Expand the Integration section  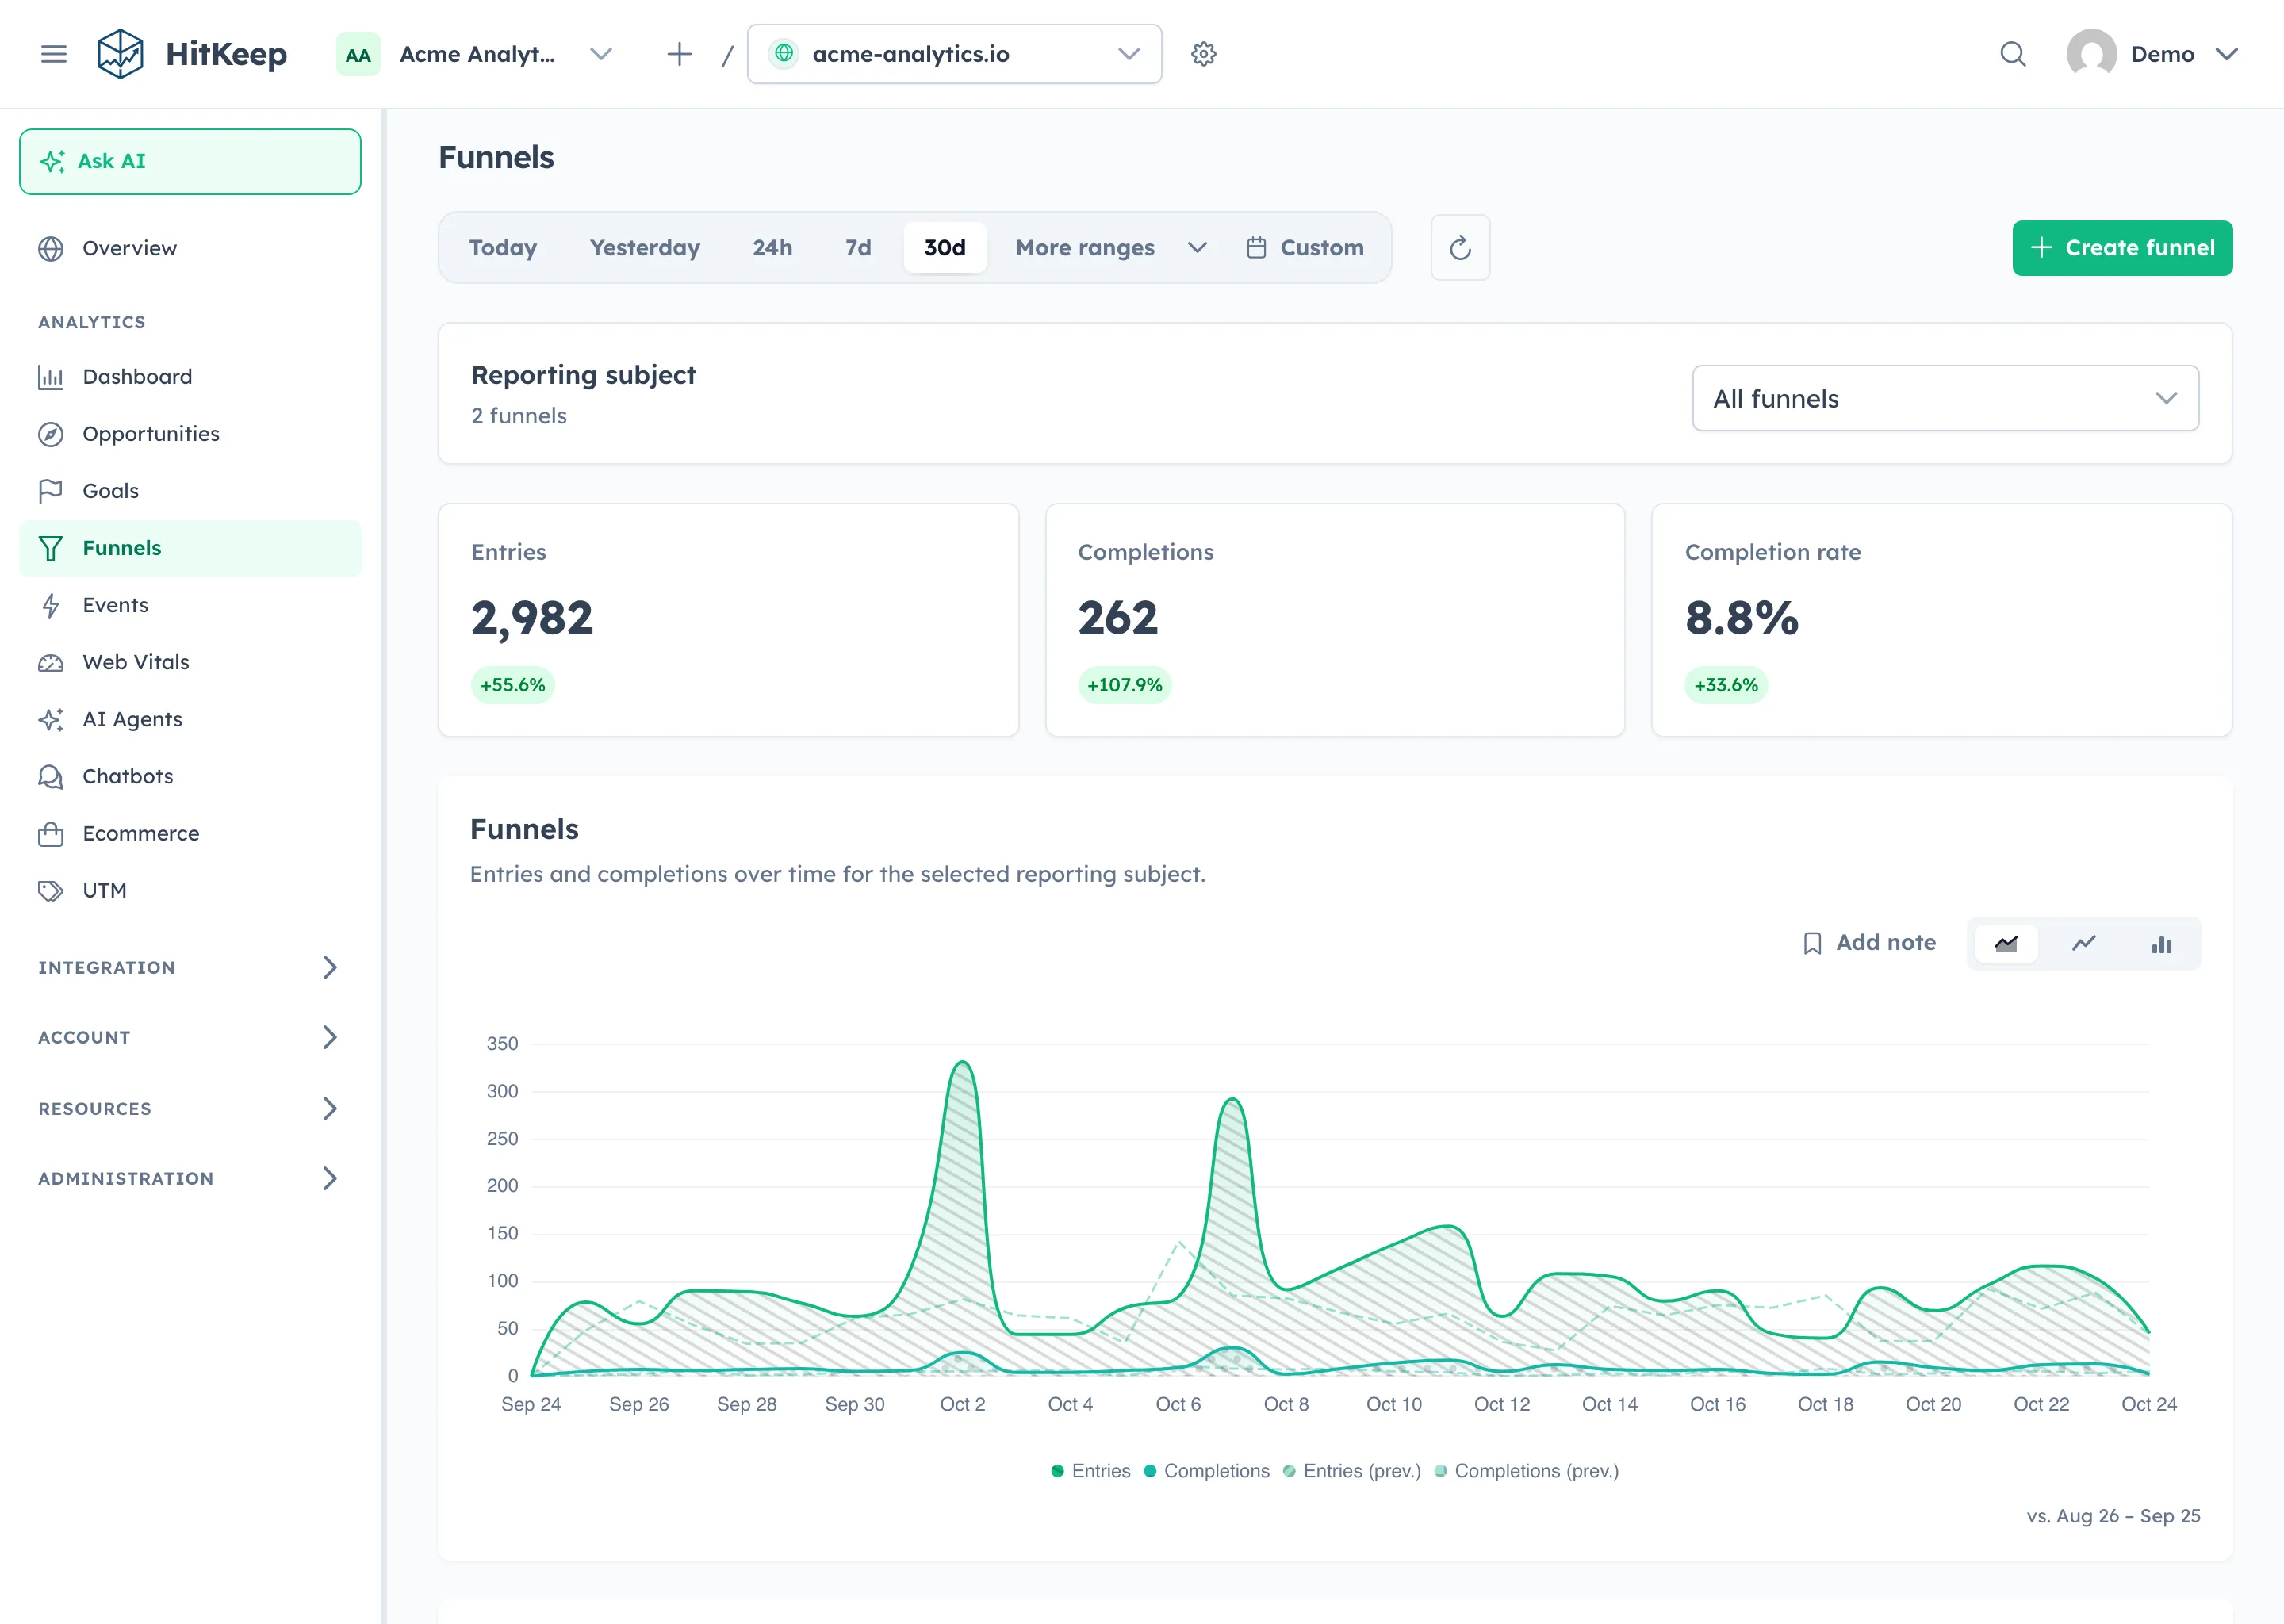tap(190, 967)
